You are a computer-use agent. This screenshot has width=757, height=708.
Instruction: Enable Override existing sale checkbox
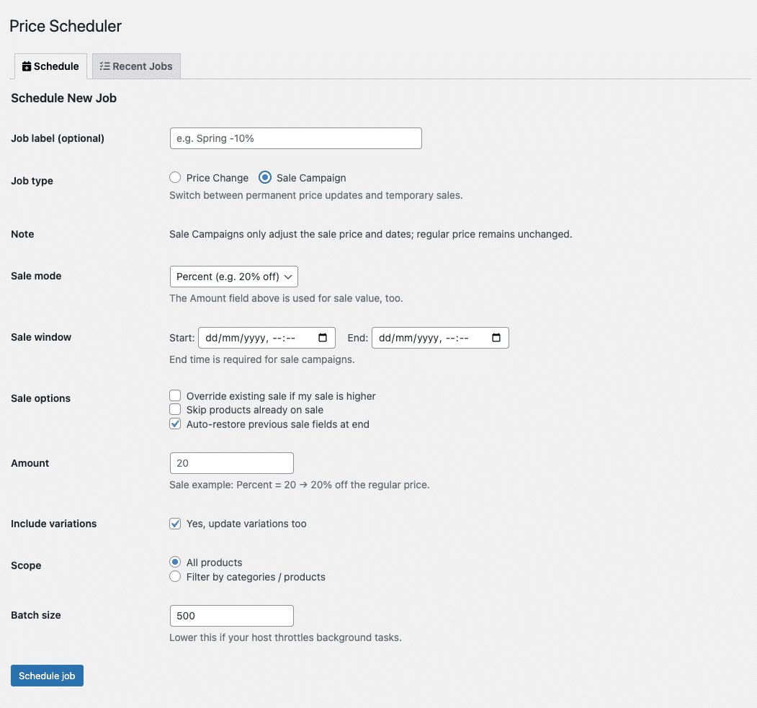(x=175, y=395)
